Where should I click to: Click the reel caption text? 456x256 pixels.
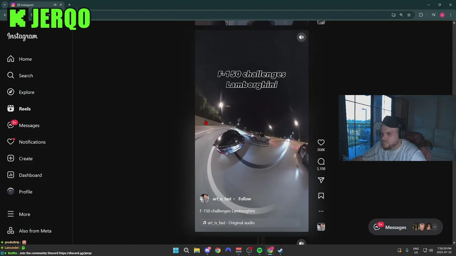click(227, 211)
